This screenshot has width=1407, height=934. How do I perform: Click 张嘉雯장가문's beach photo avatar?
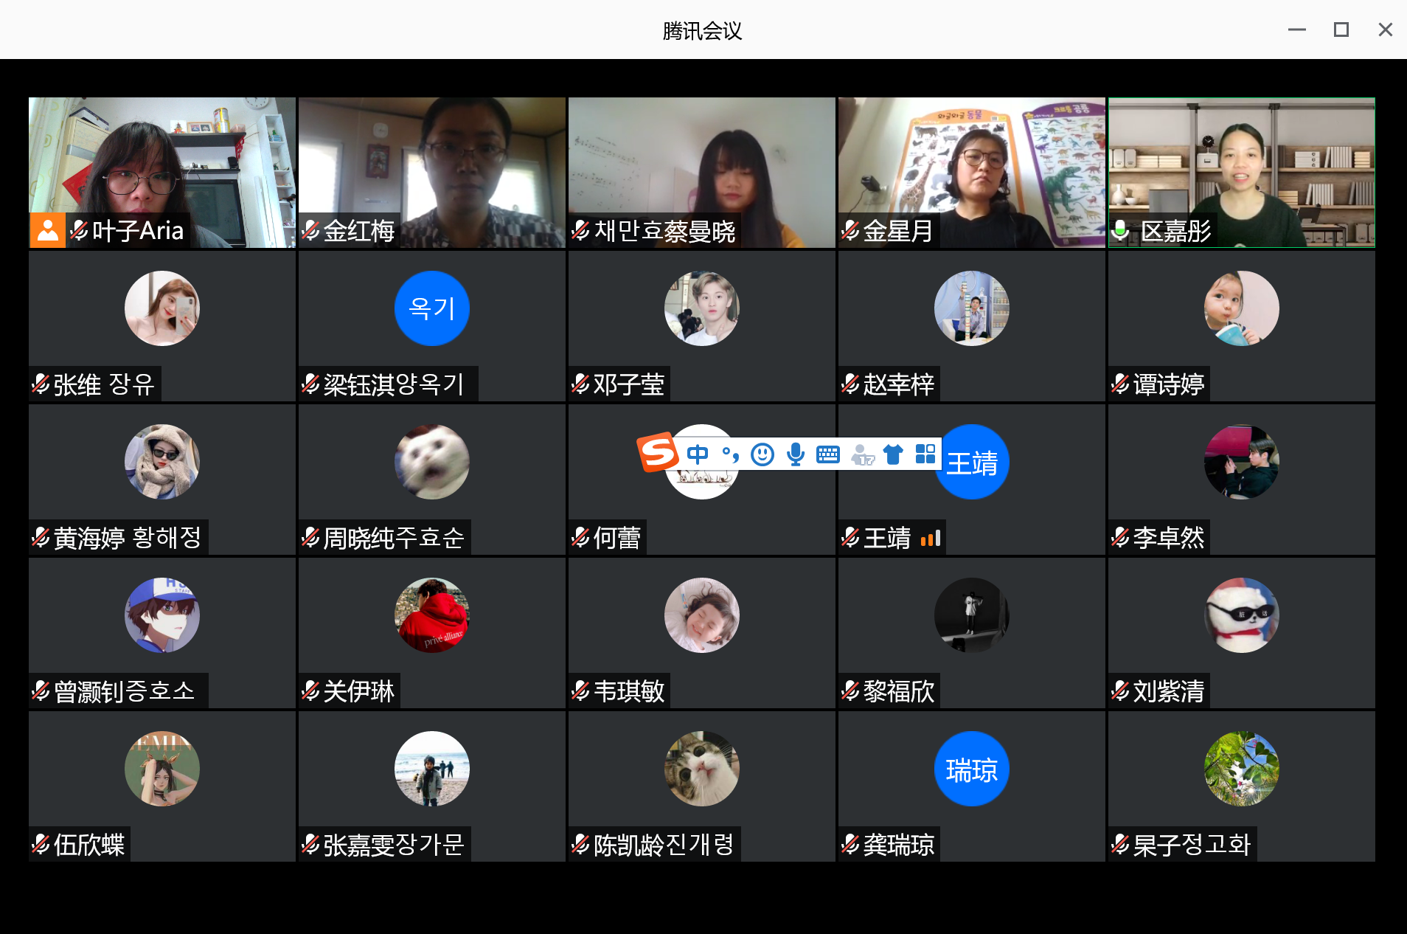click(432, 769)
